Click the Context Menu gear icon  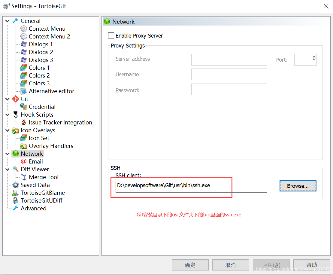tap(24, 29)
